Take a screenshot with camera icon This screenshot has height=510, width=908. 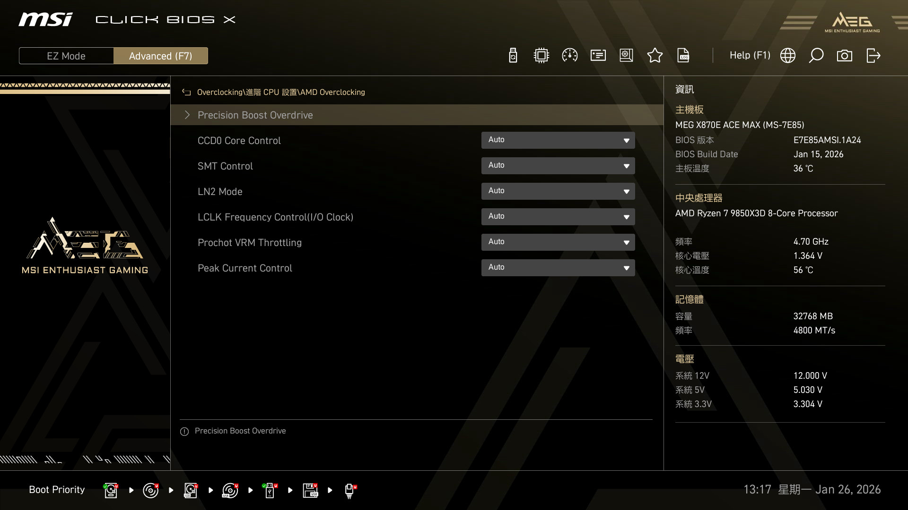pos(844,56)
